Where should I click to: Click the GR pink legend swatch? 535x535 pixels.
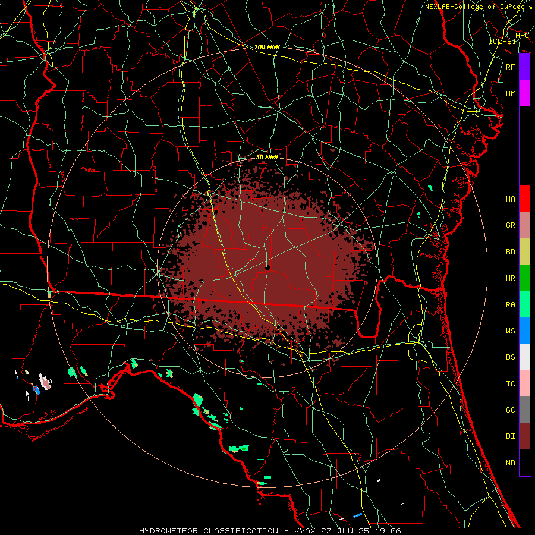tap(525, 225)
